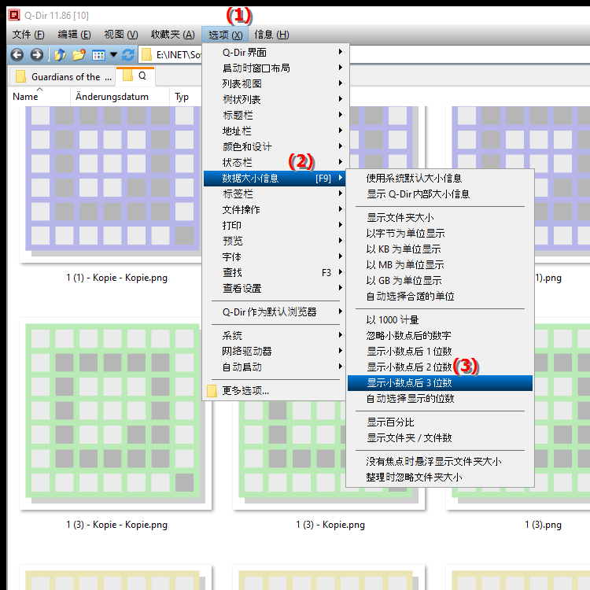590x590 pixels.
Task: Go forward with the right arrow button
Action: (36, 55)
